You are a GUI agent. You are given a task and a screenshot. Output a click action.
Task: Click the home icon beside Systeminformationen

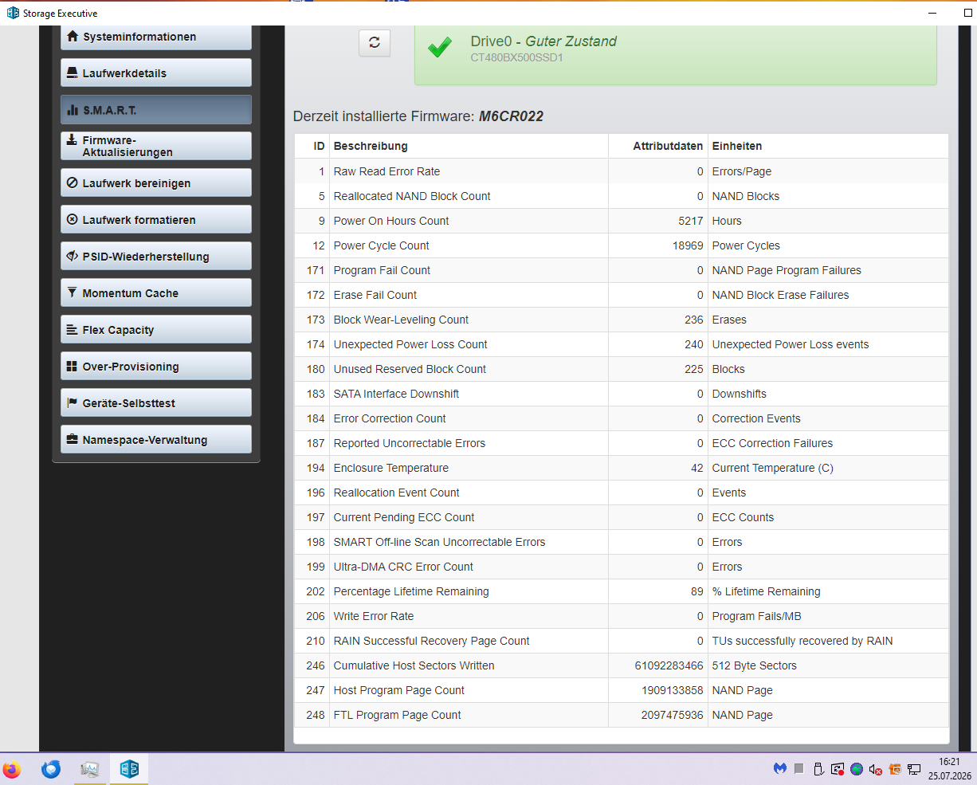pos(73,36)
